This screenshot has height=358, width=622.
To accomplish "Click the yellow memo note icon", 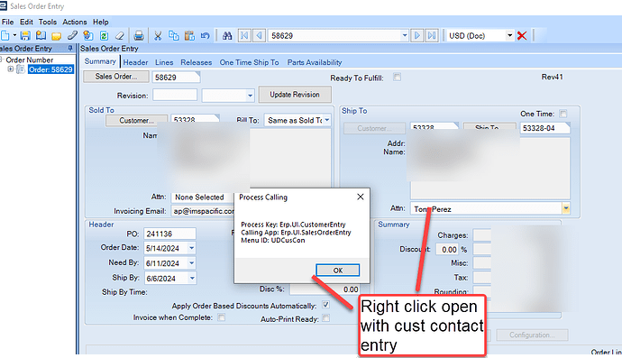I will [x=56, y=36].
